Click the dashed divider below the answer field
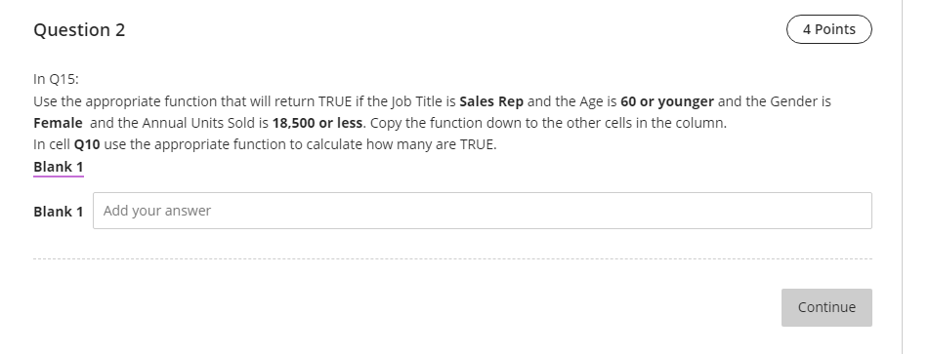 coord(452,258)
